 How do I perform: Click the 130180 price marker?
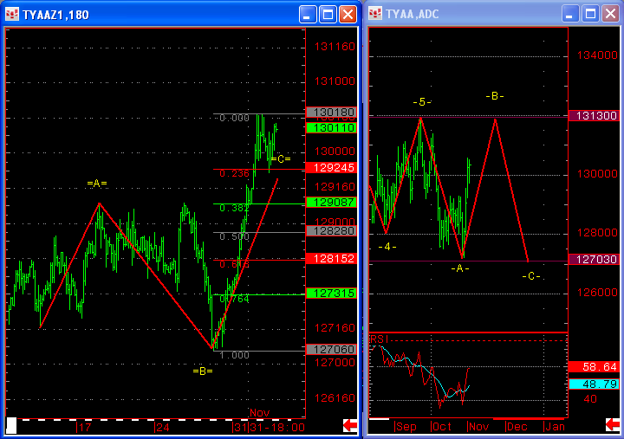(x=329, y=113)
